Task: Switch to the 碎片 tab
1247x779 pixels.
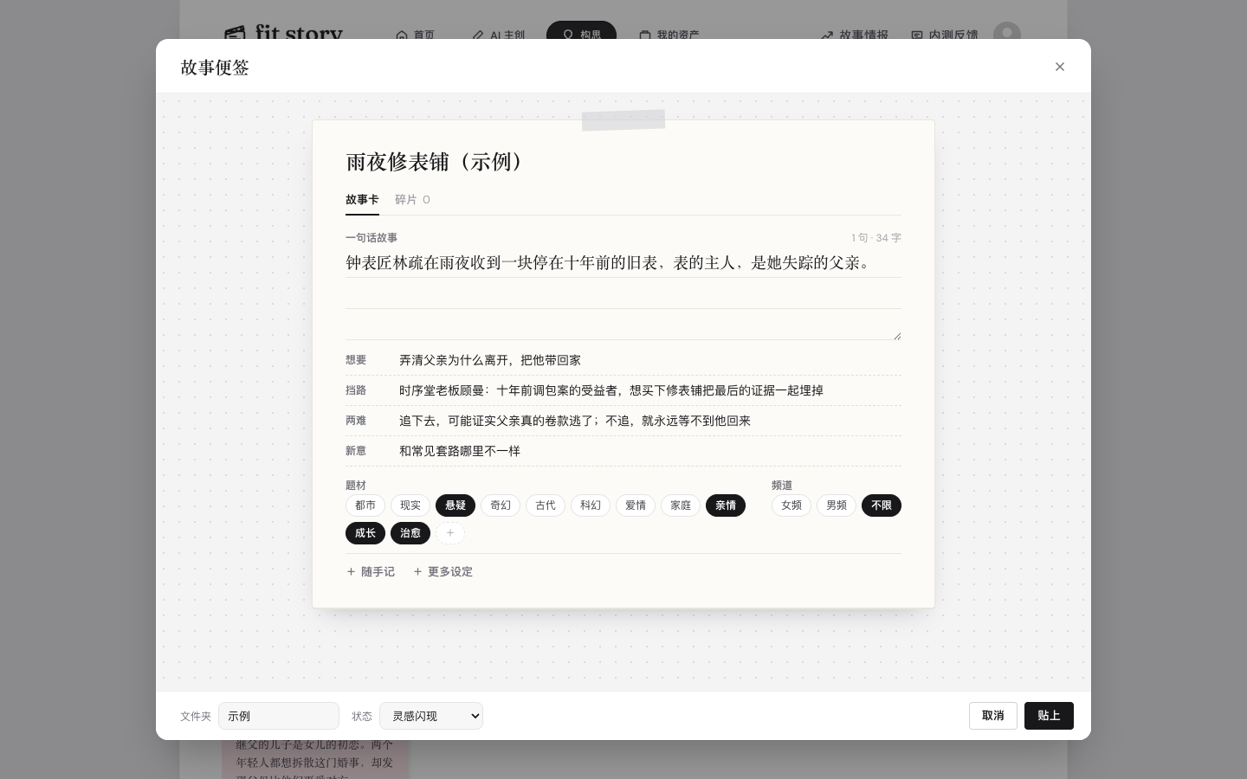Action: pos(413,200)
